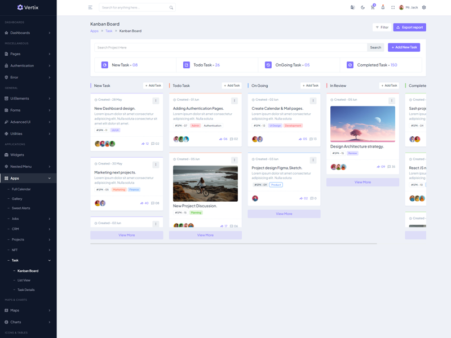This screenshot has width=451, height=338.
Task: Switch to dark mode via moon icon
Action: 362,7
